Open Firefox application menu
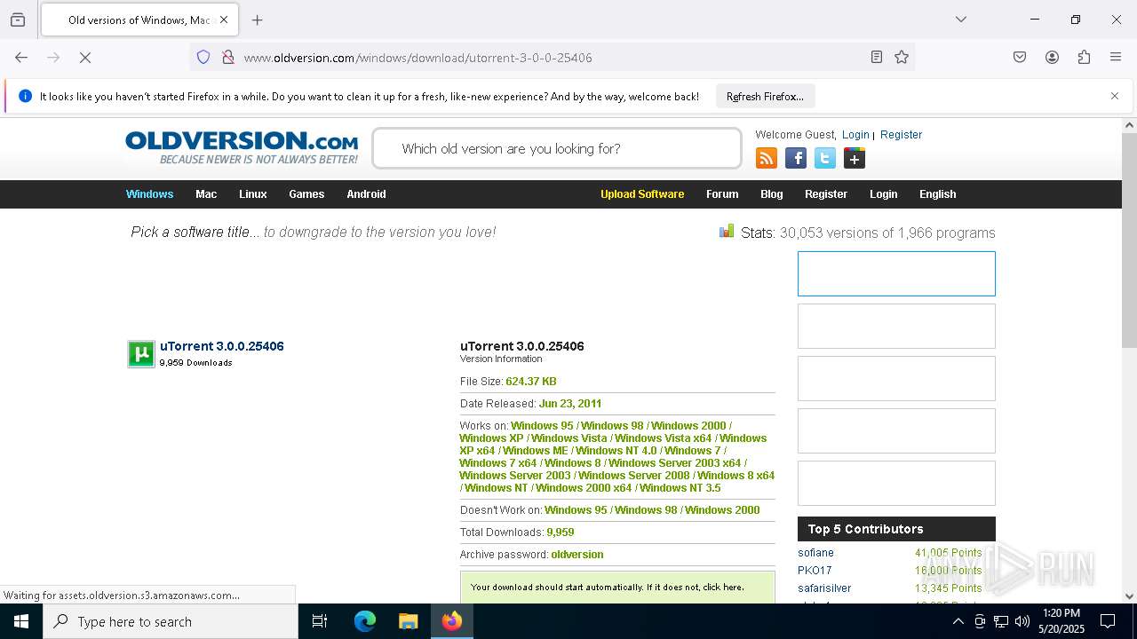1137x639 pixels. tap(1116, 57)
